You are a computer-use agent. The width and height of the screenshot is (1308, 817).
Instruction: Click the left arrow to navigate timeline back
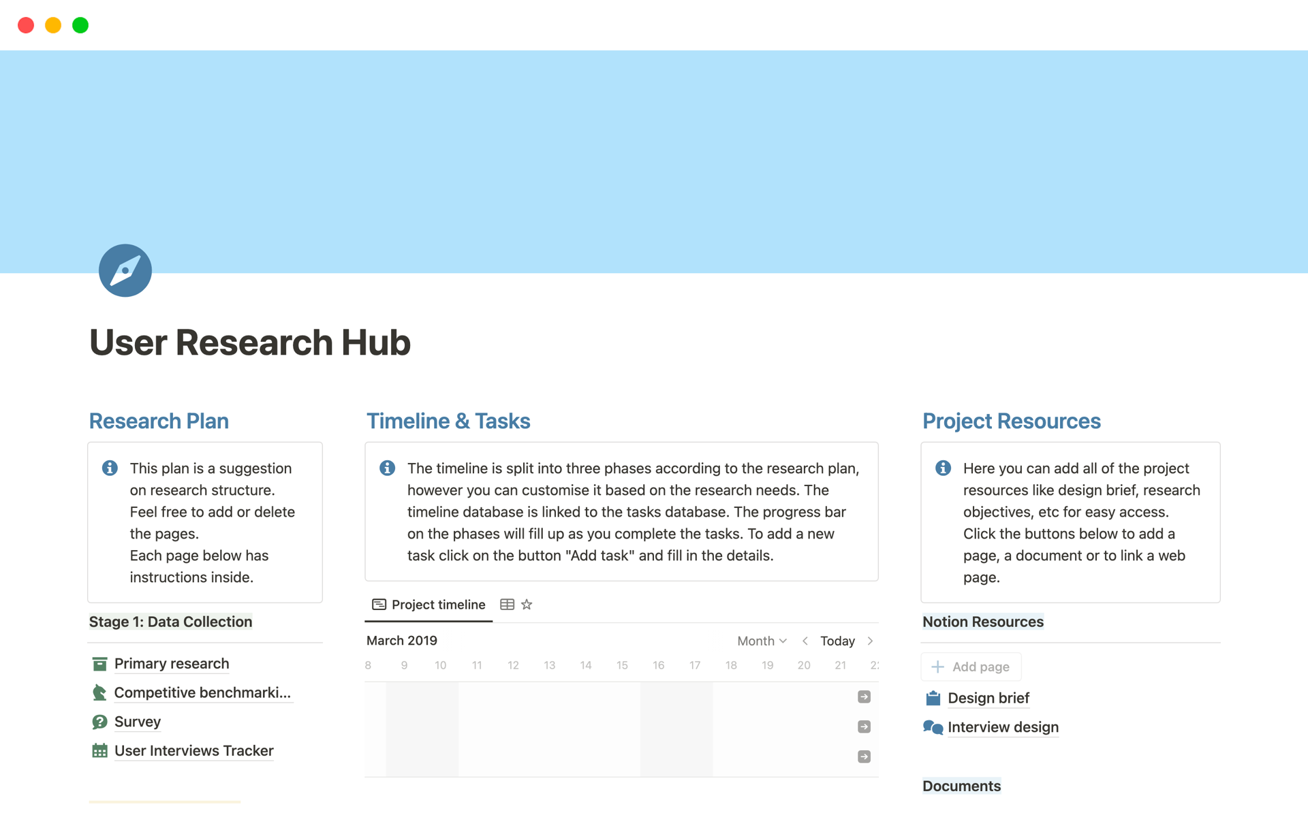coord(806,640)
